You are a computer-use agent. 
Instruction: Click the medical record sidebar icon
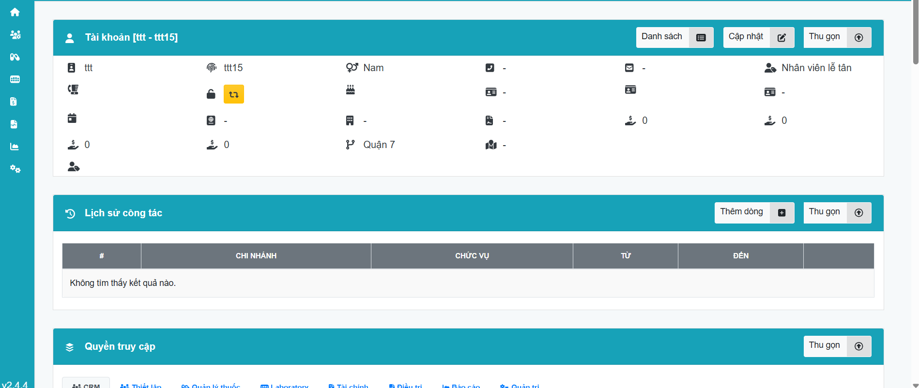[14, 124]
